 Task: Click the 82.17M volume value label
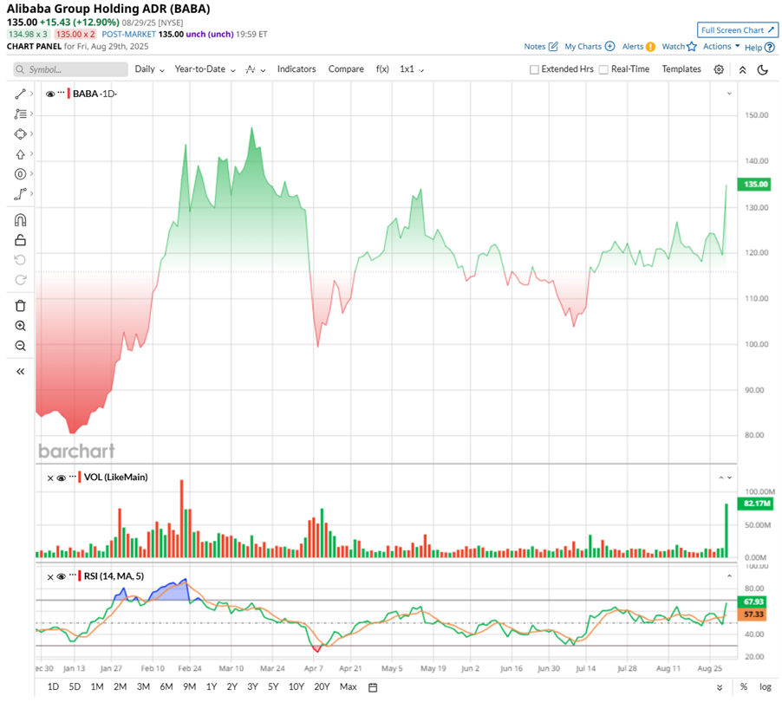[x=756, y=504]
